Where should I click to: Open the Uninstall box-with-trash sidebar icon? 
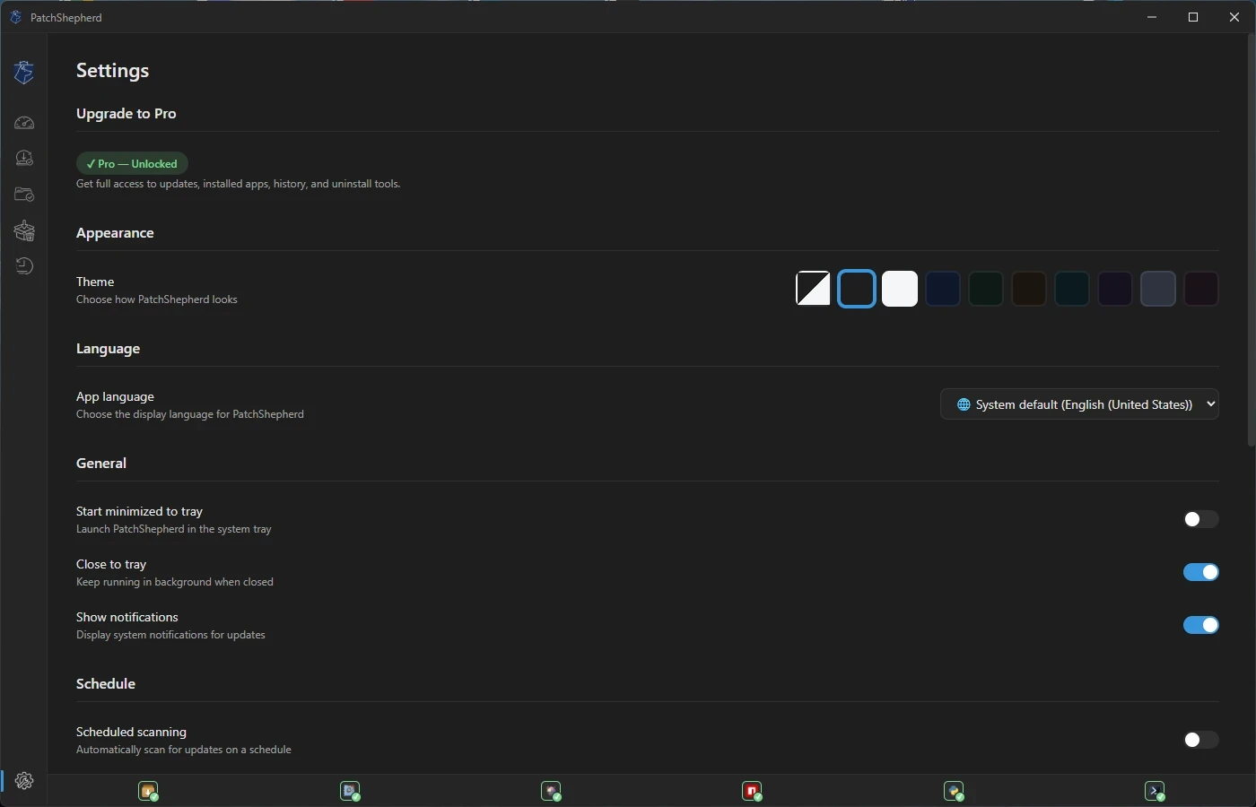point(24,230)
